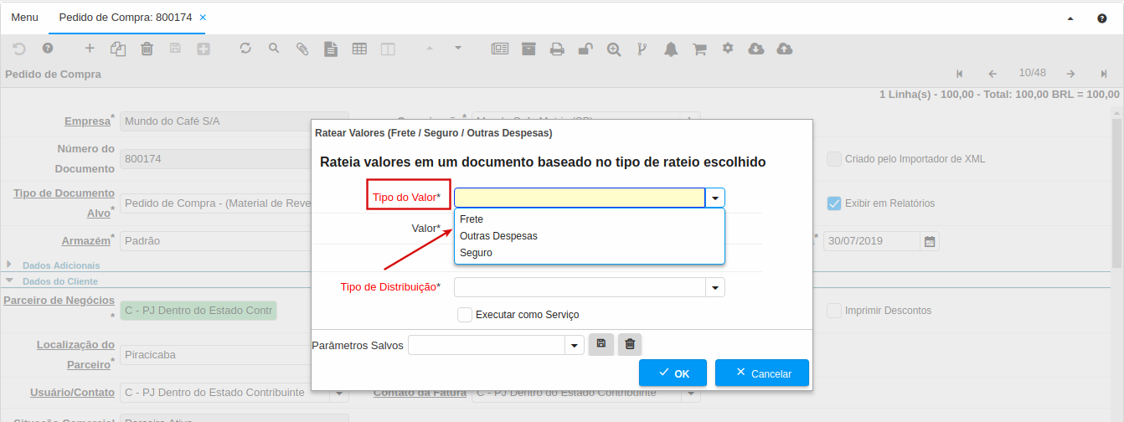Image resolution: width=1124 pixels, height=422 pixels.
Task: Open the calendar date picker icon
Action: (x=929, y=241)
